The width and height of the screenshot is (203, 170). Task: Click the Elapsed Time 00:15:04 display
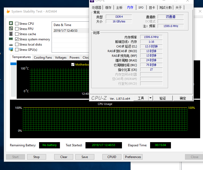pos(161,145)
